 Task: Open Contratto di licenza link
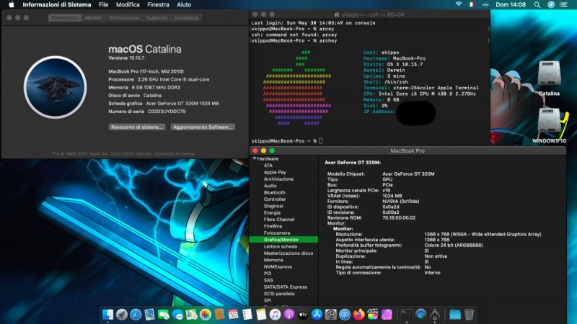click(x=175, y=153)
